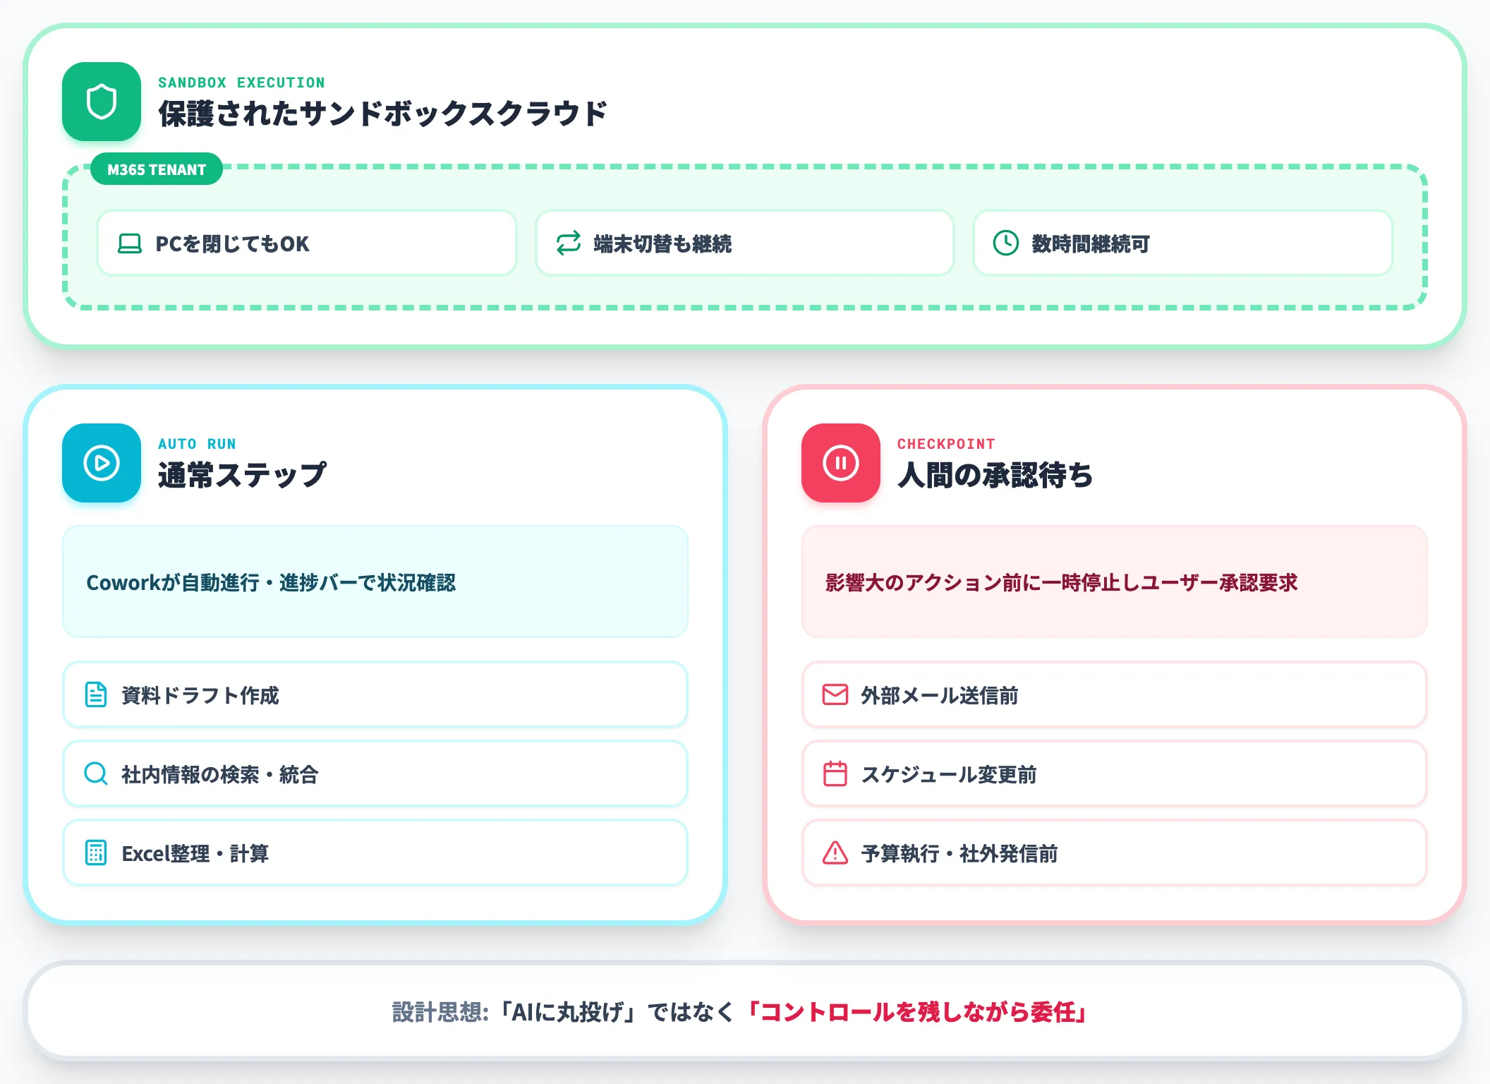Viewport: 1490px width, 1084px height.
Task: Click the clock icon beside 数時間継続可
Action: [x=1006, y=243]
